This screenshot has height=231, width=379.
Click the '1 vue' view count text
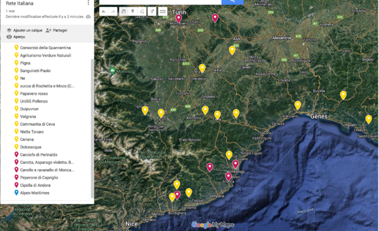(x=10, y=11)
